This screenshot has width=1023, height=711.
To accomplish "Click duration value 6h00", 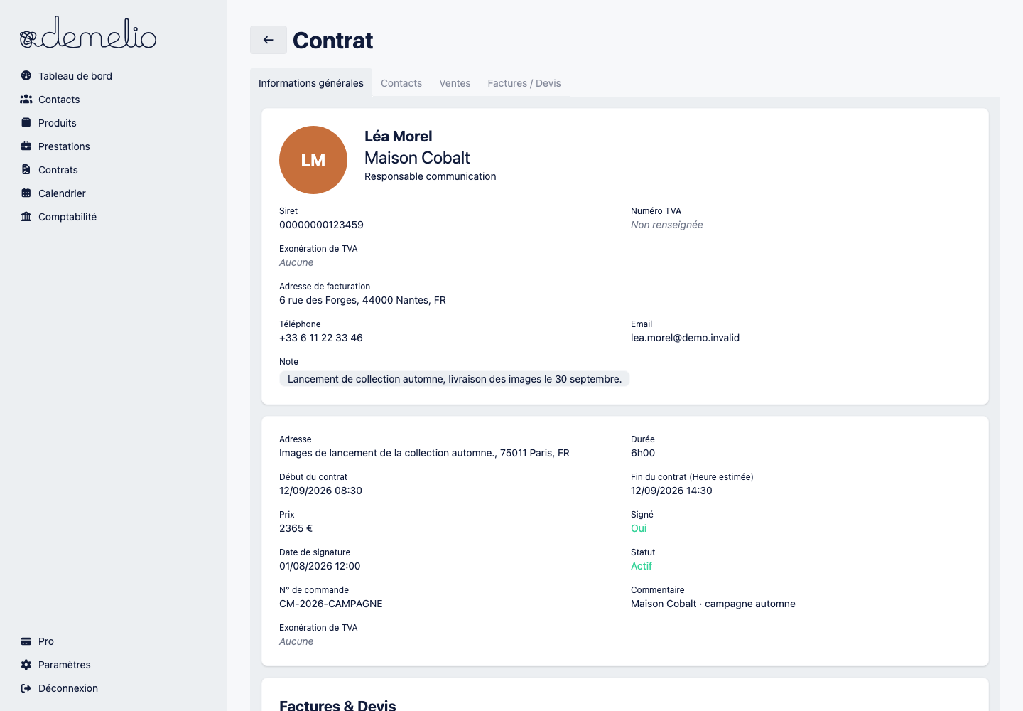I will tap(643, 453).
